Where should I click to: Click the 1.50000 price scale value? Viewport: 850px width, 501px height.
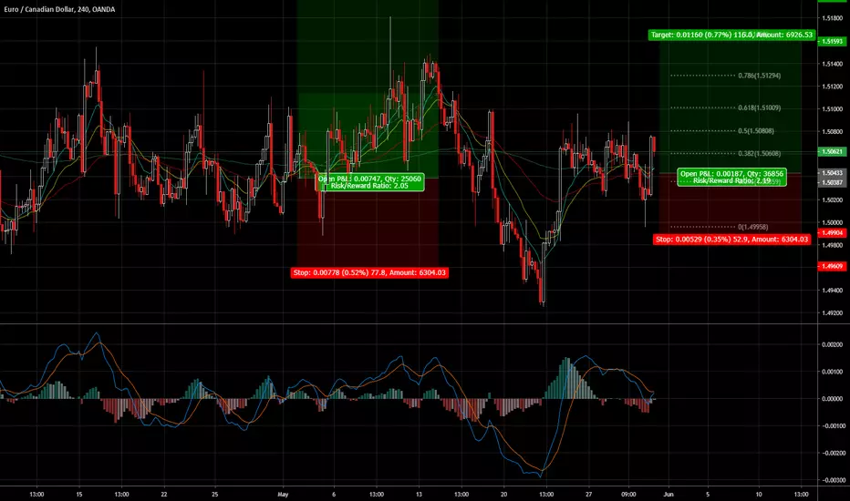(832, 222)
